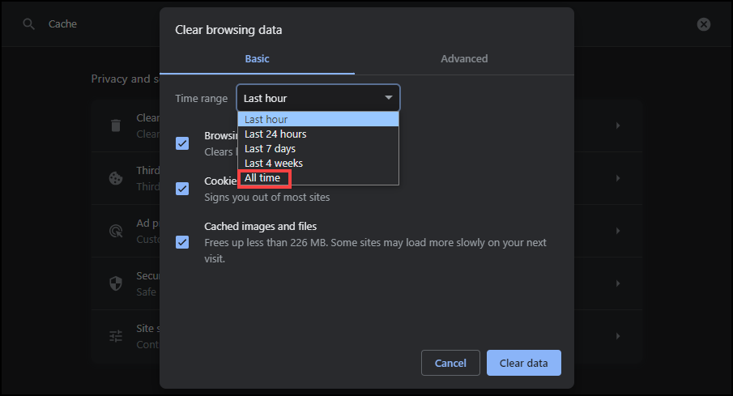
Task: Click the third-party cookies icon
Action: (x=116, y=178)
